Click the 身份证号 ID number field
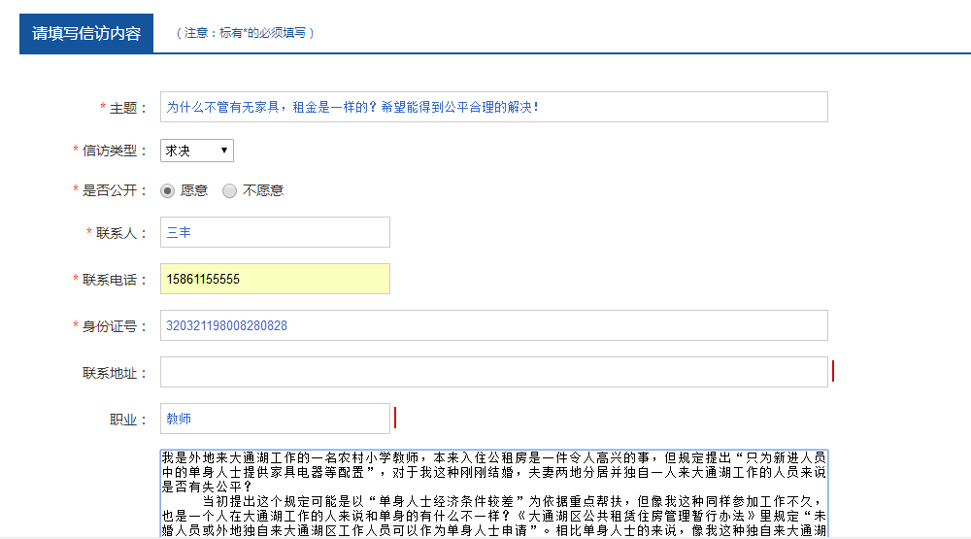This screenshot has width=971, height=539. click(x=493, y=325)
